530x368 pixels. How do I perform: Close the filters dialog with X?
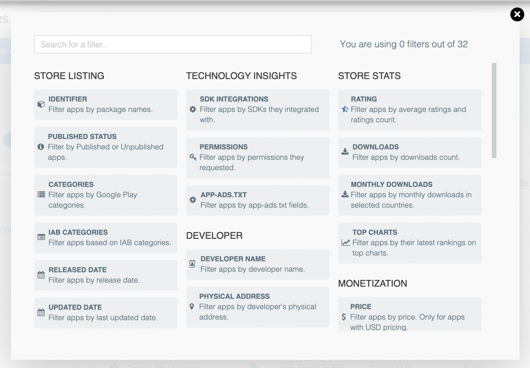[517, 14]
